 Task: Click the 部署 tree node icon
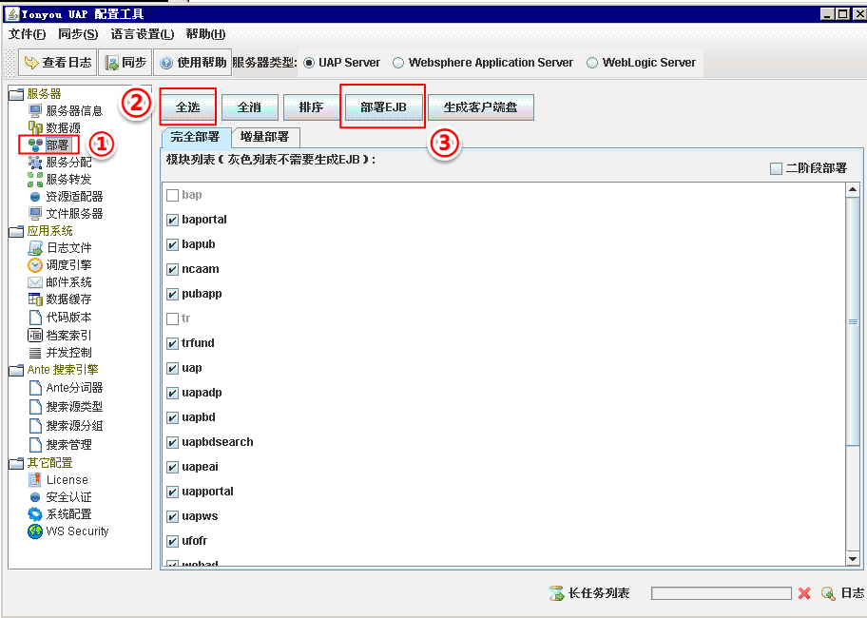point(35,145)
